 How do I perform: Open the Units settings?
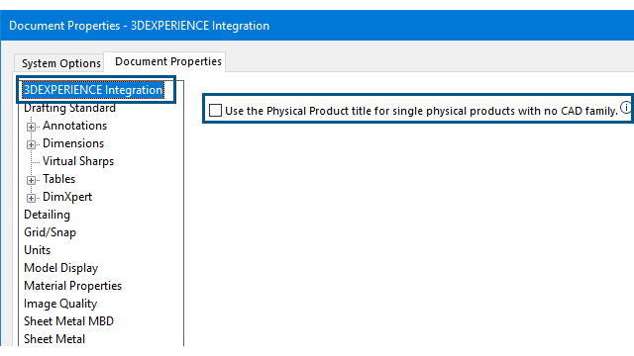(38, 250)
